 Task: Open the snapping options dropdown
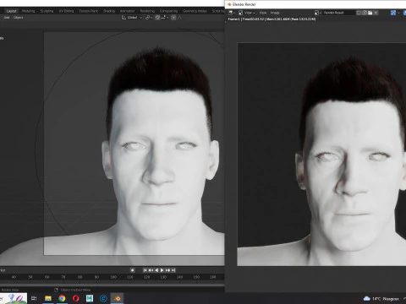(x=165, y=18)
